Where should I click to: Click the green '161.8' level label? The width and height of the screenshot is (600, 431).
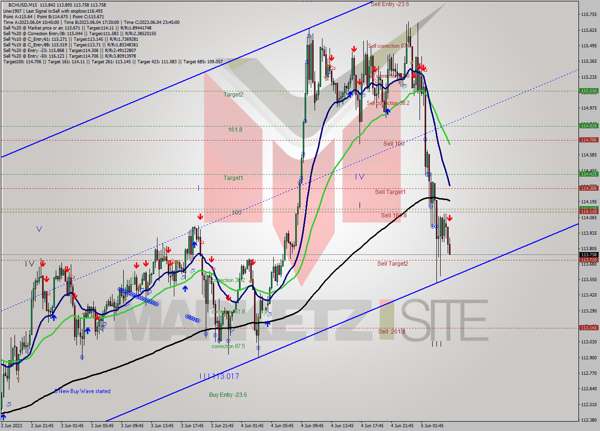coord(235,130)
